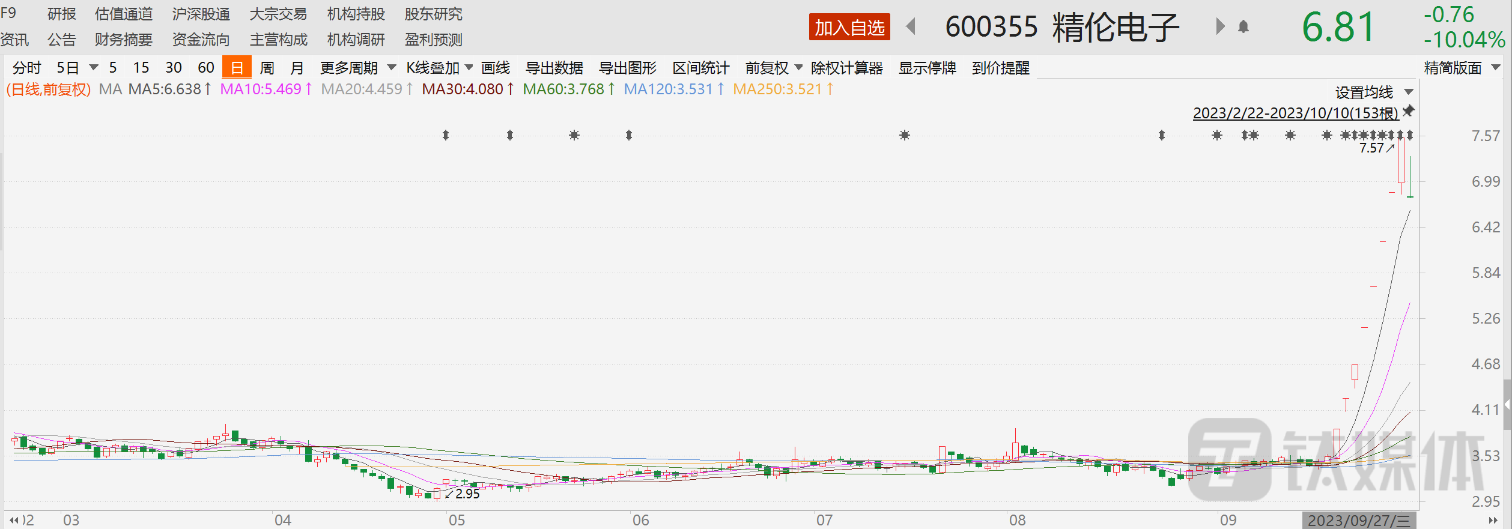Click the 2023/2/22-2023/10/10 date range link

pos(1295,113)
